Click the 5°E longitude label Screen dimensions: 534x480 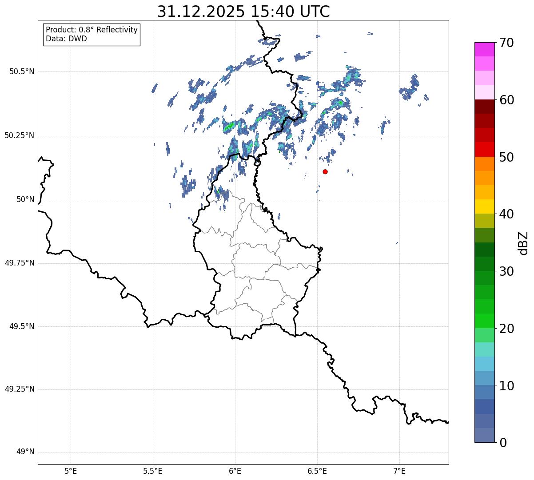point(71,471)
